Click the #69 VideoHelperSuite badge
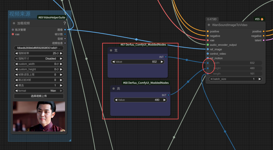The width and height of the screenshot is (273, 150). tap(52, 17)
